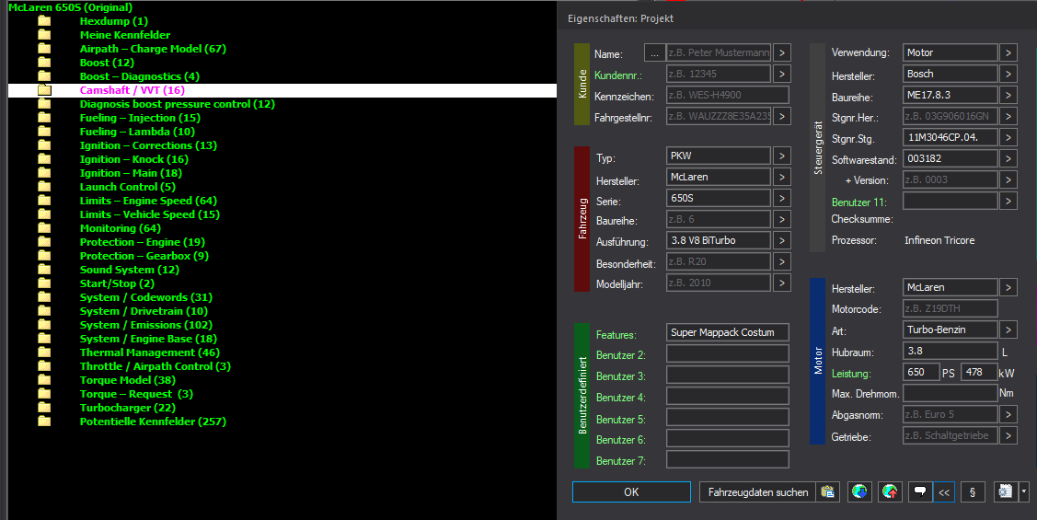Click the speech bubble comment icon
Viewport: 1037px width, 520px height.
click(920, 491)
